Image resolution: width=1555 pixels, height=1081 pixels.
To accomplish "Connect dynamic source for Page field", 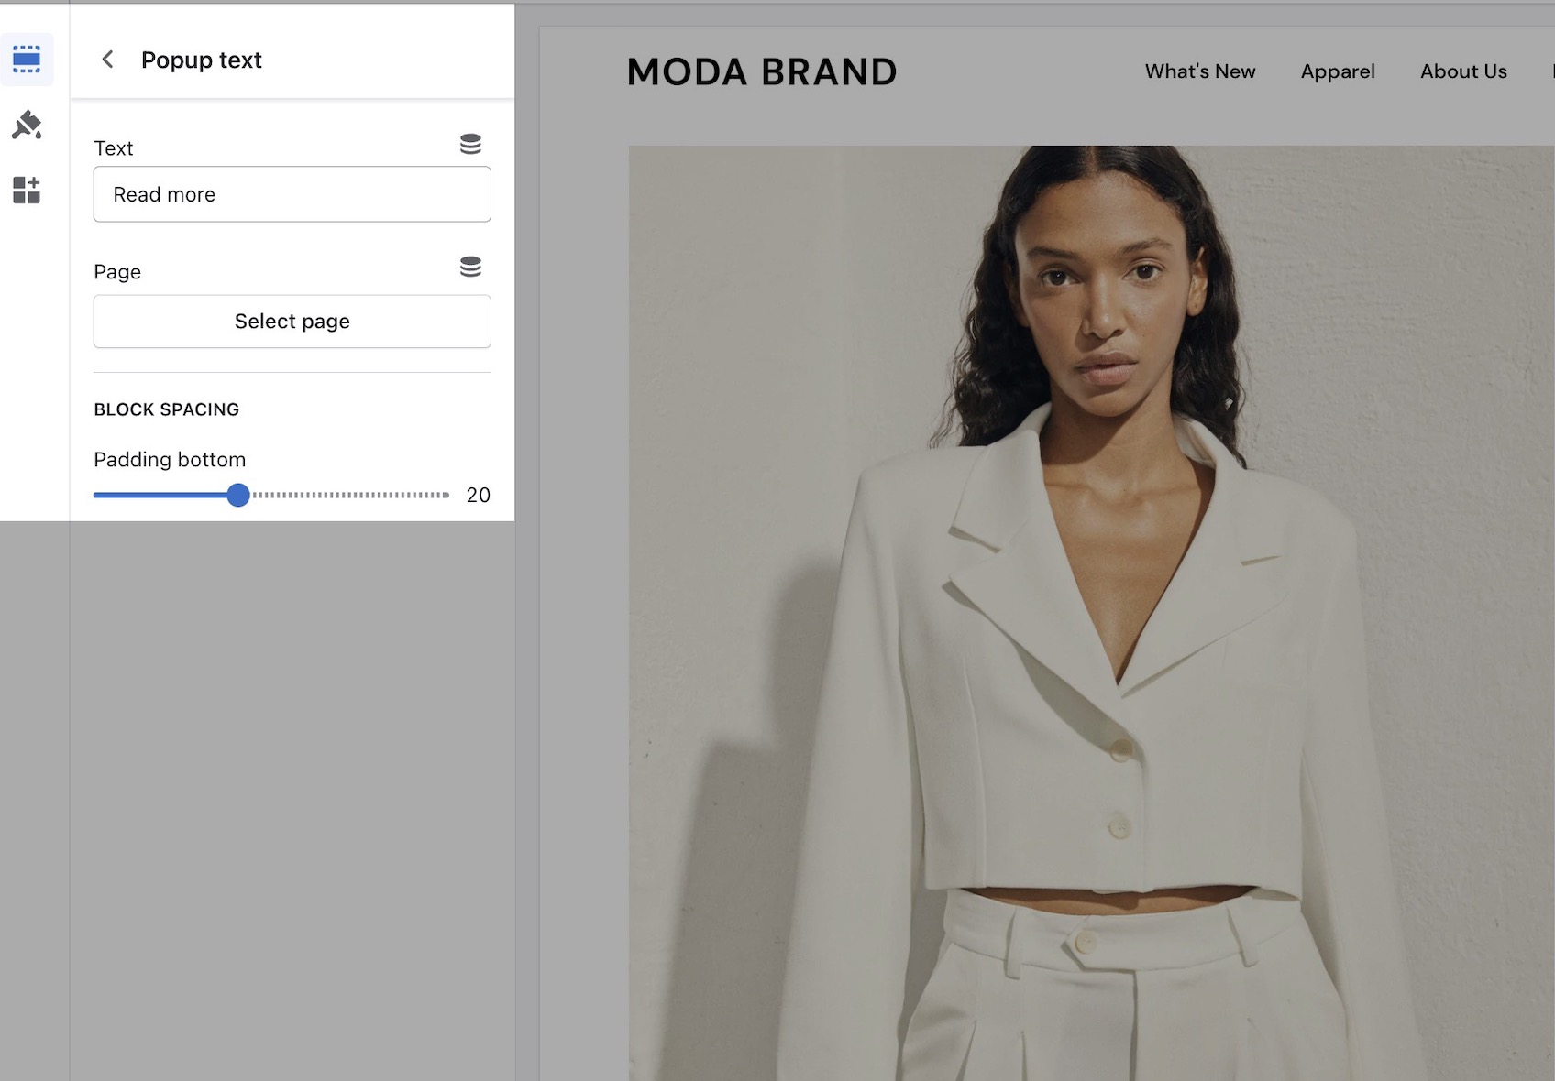I will point(470,267).
